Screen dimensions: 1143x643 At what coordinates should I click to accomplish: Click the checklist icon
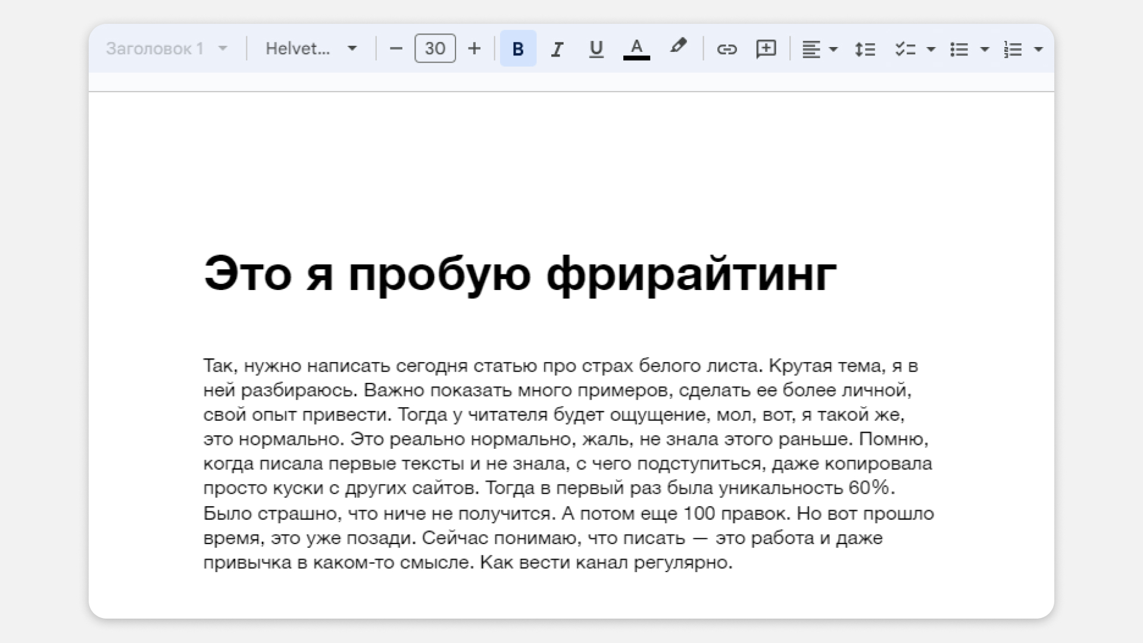pyautogui.click(x=905, y=49)
